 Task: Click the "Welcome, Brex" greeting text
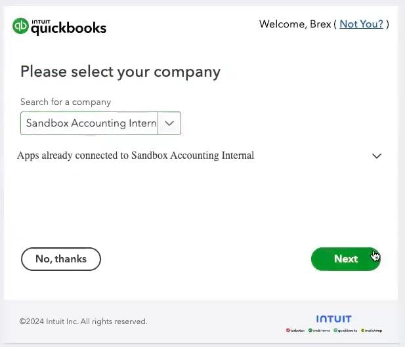(x=295, y=24)
